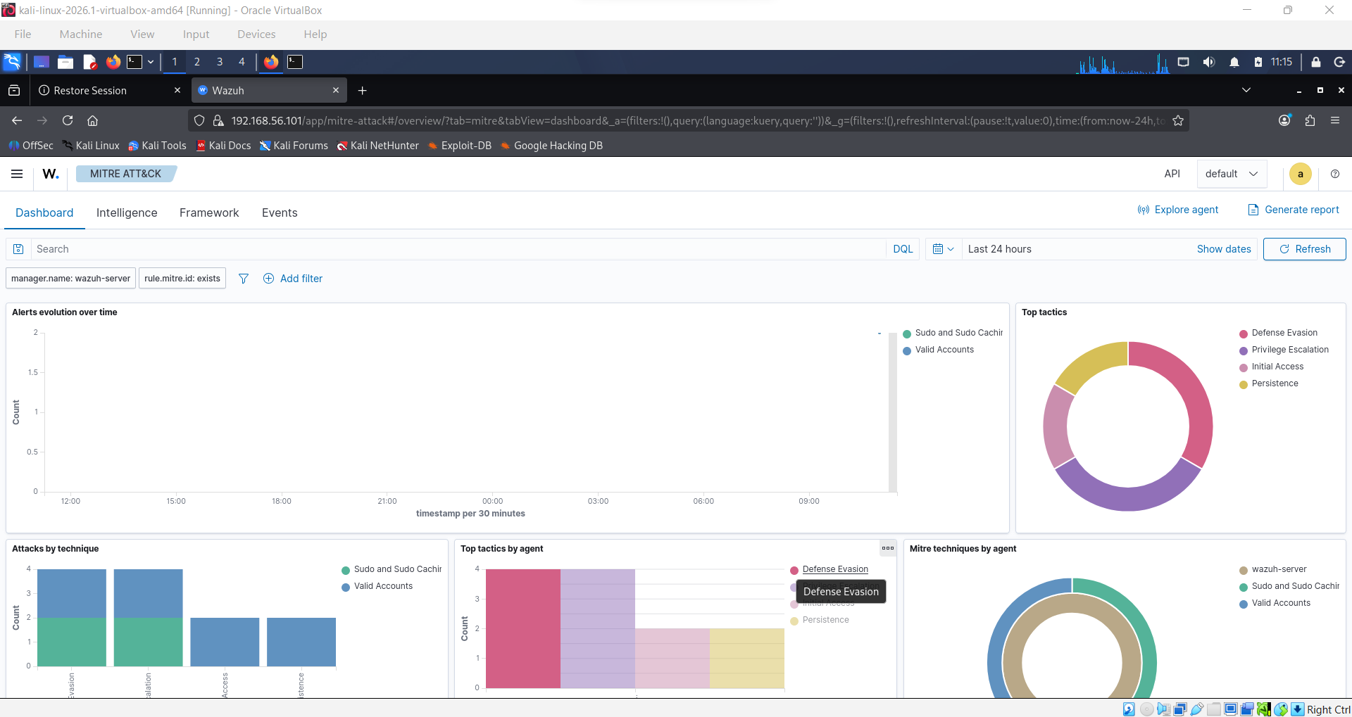Click the Wazuh W. logo

(51, 174)
